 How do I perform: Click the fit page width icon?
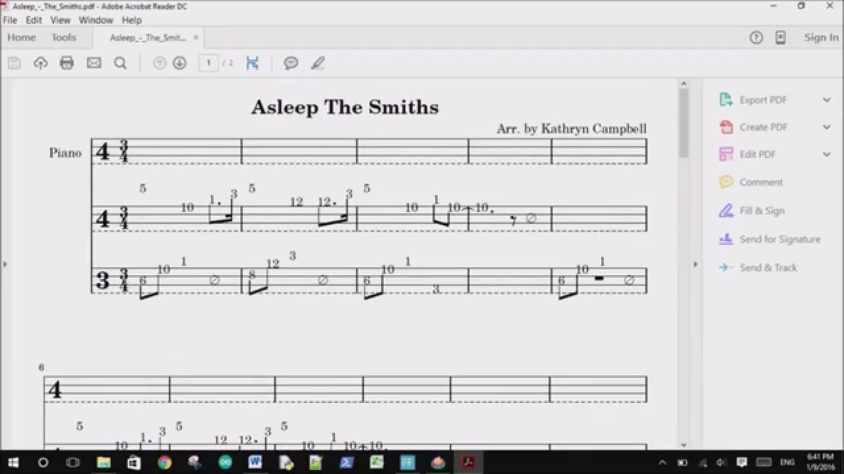click(252, 63)
